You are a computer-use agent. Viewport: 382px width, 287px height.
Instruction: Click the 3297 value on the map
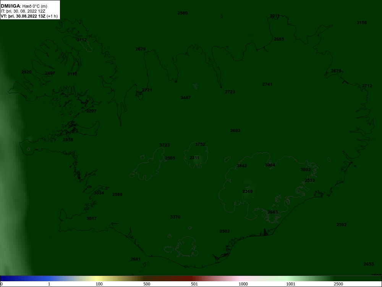91,111
